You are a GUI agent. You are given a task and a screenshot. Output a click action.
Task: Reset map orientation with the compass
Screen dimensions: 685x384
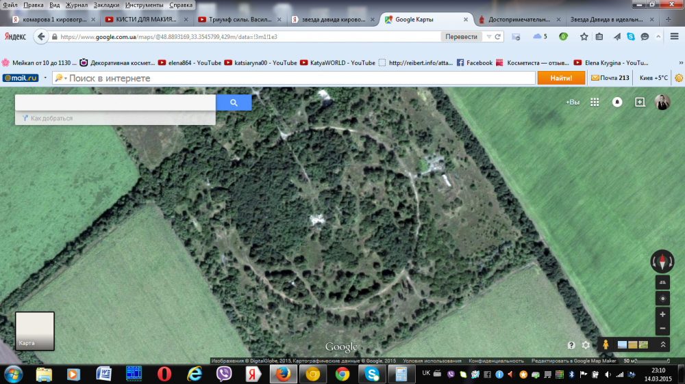(662, 262)
